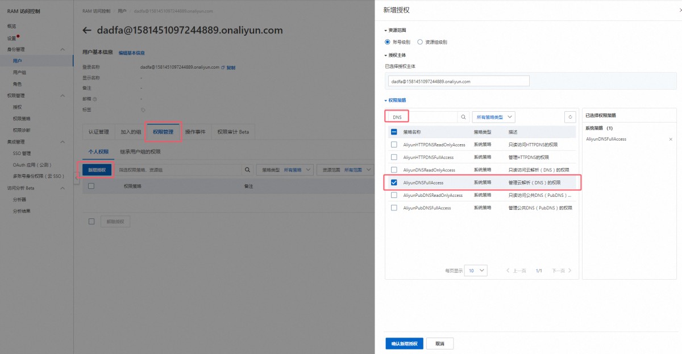Collapse the 集成管理 sidebar group

(x=63, y=142)
